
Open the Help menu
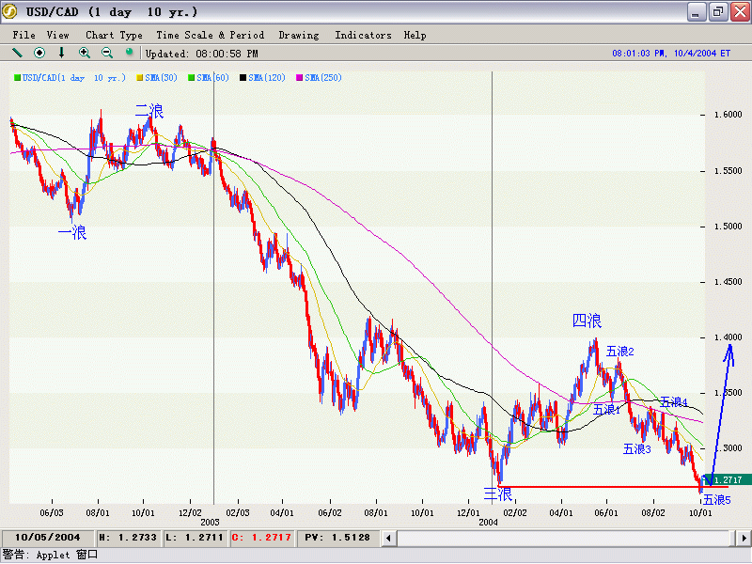(x=415, y=35)
